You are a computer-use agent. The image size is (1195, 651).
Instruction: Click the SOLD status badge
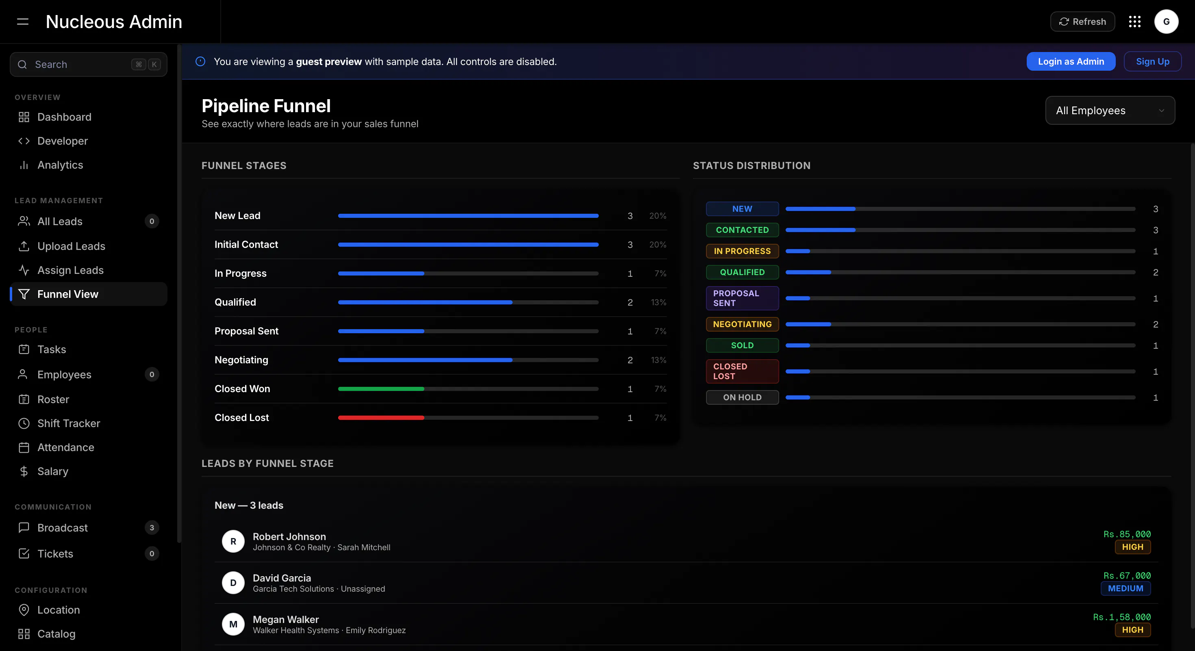pos(742,345)
